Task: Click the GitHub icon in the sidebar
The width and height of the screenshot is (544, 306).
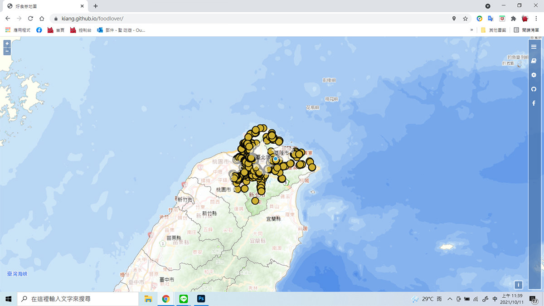Action: [534, 89]
